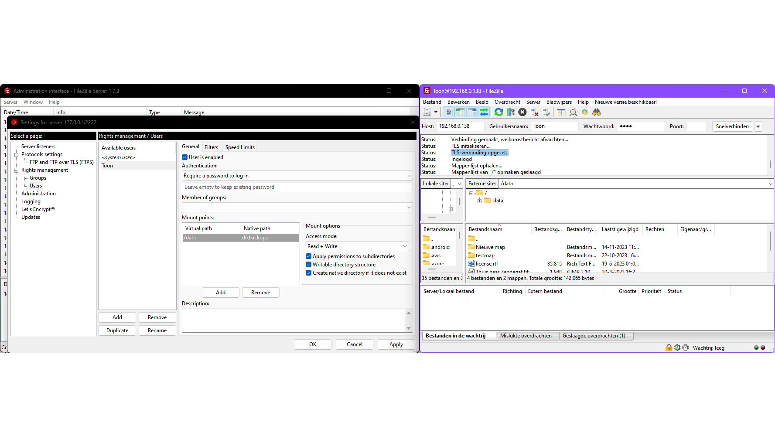Open the Site Manager icon in FileZilla client
The image size is (775, 436).
[x=427, y=112]
